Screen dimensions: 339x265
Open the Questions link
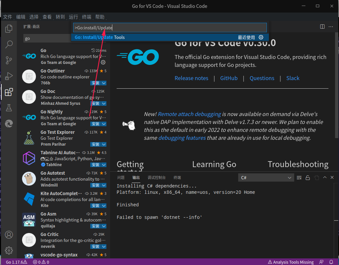pos(262,78)
